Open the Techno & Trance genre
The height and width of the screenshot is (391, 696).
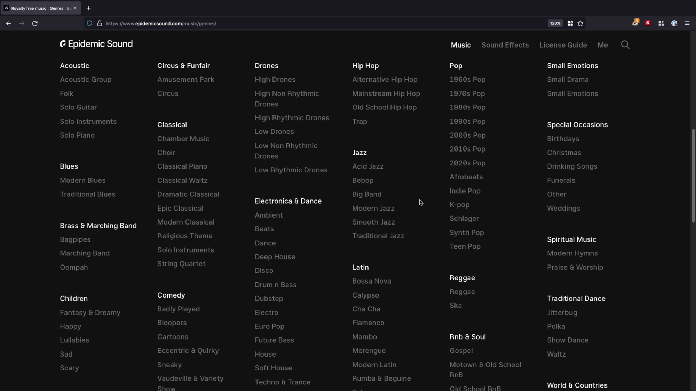pyautogui.click(x=283, y=382)
